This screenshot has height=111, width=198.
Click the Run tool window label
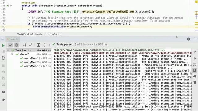pyautogui.click(x=2, y=39)
